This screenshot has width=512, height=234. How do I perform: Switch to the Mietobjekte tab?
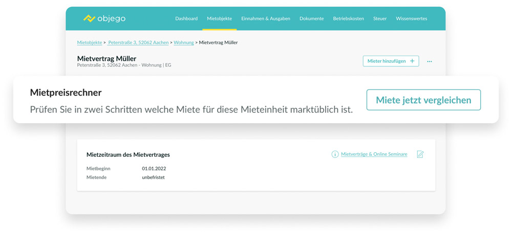[x=219, y=19]
